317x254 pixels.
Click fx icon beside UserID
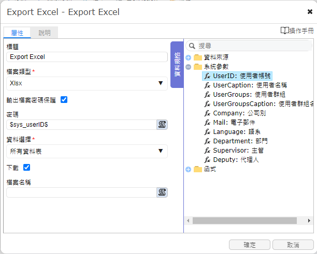[x=207, y=76]
